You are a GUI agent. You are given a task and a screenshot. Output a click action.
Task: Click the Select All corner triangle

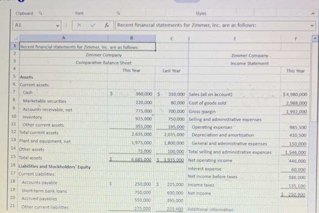click(16, 38)
